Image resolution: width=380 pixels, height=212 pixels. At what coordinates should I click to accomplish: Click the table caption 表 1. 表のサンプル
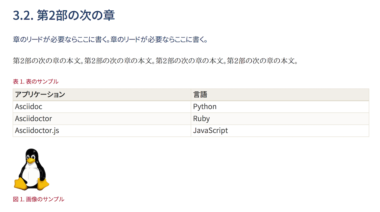[36, 82]
